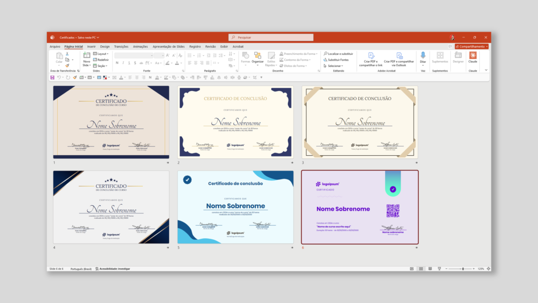Click Substituir Fontes
The width and height of the screenshot is (538, 303).
336,60
